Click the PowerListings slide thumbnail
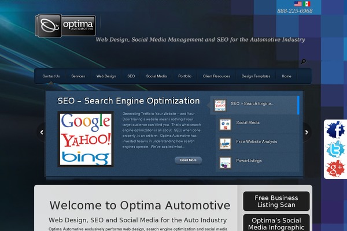This screenshot has width=347, height=231. (226, 163)
